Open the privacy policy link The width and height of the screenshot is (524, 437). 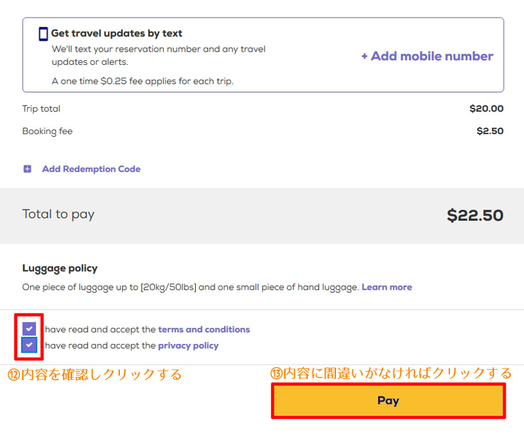188,345
